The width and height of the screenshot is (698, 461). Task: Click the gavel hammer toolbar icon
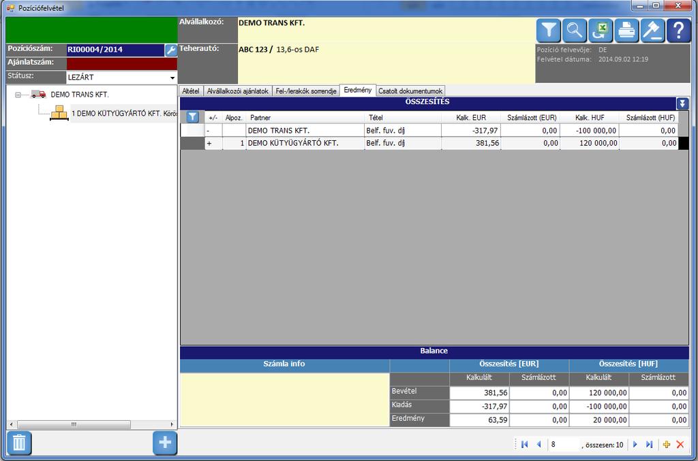tap(652, 31)
